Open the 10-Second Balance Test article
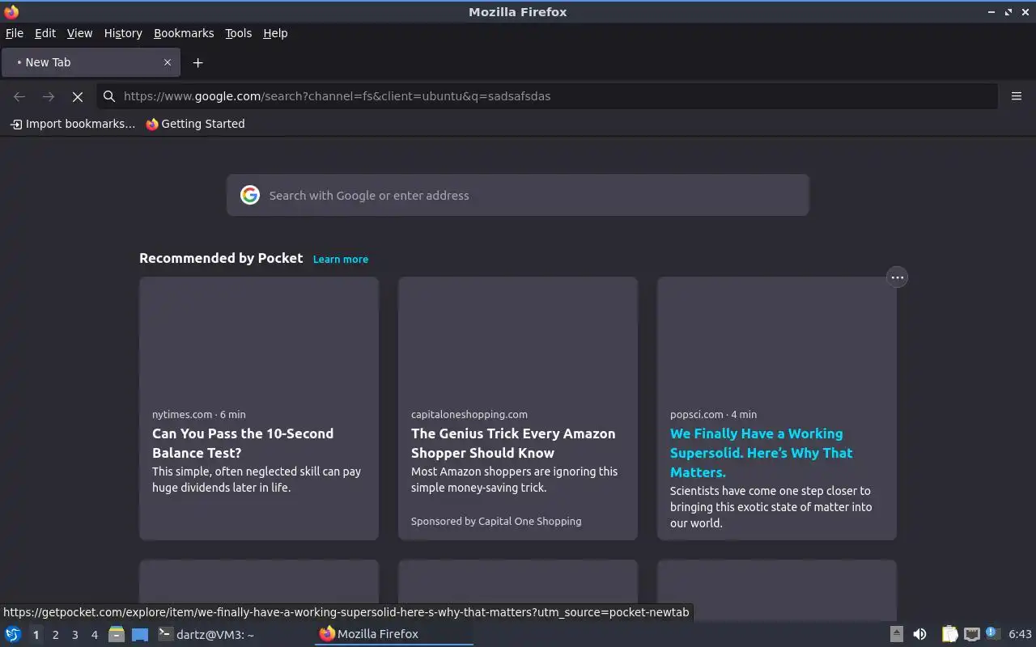1036x647 pixels. (243, 443)
